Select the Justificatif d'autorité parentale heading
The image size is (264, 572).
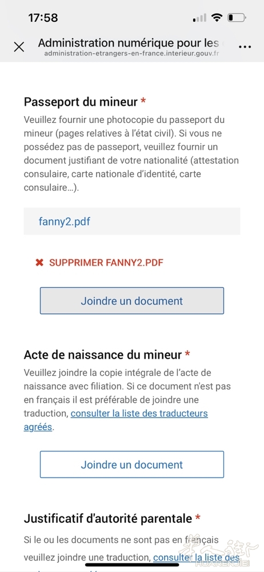[108, 518]
